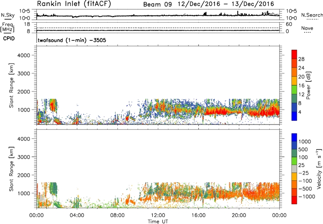Click the '-25' label on the Velocity scale

304,173
